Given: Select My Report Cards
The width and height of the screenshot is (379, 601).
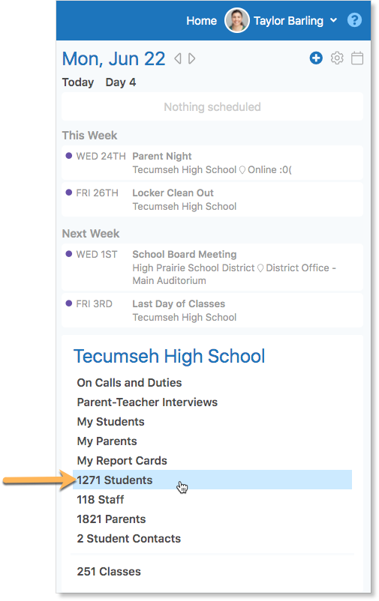Looking at the screenshot, I should click(x=122, y=460).
